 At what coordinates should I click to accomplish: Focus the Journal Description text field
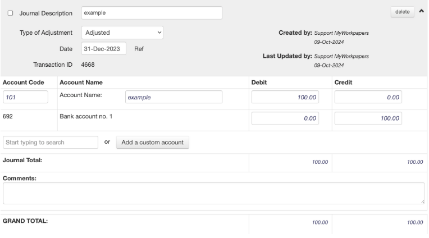point(152,12)
